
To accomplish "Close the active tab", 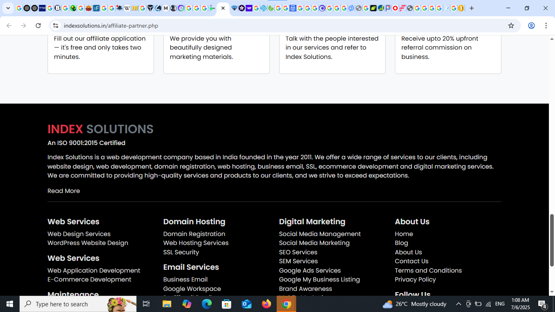I will pyautogui.click(x=223, y=8).
